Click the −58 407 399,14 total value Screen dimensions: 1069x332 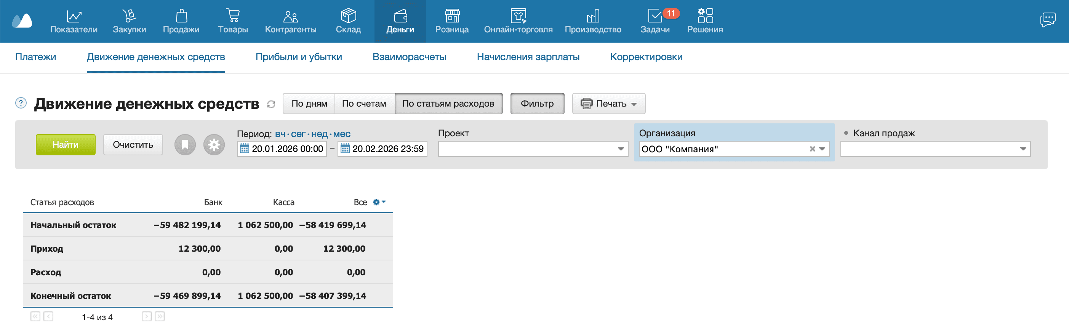[x=333, y=296]
